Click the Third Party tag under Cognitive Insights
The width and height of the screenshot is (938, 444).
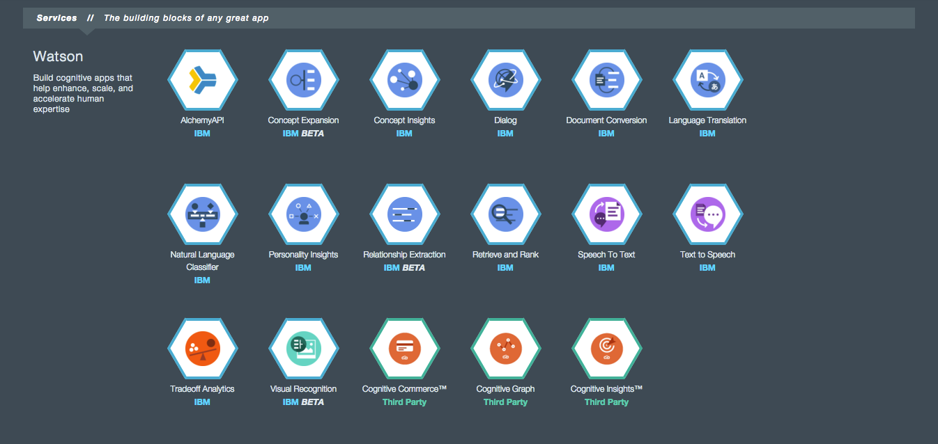[x=606, y=402]
